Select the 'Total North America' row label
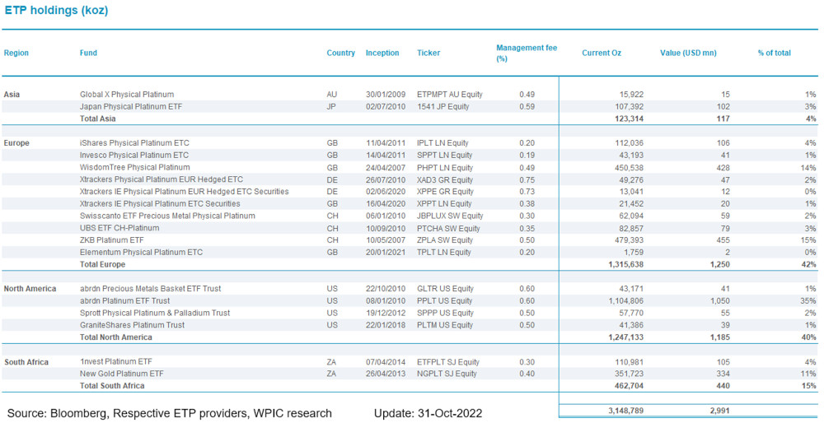The width and height of the screenshot is (824, 423). (115, 337)
